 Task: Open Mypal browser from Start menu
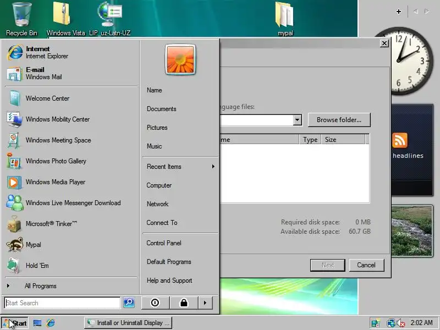71,245
